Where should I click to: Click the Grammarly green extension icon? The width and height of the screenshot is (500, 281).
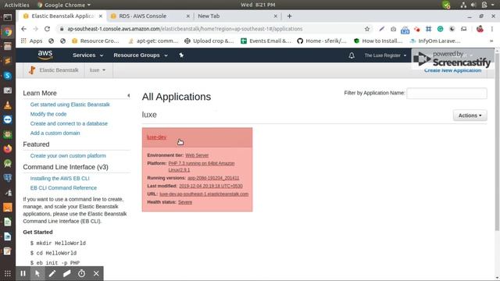[441, 29]
